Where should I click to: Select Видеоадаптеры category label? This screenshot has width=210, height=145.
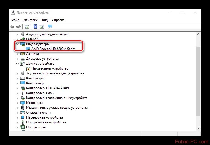(x=38, y=44)
